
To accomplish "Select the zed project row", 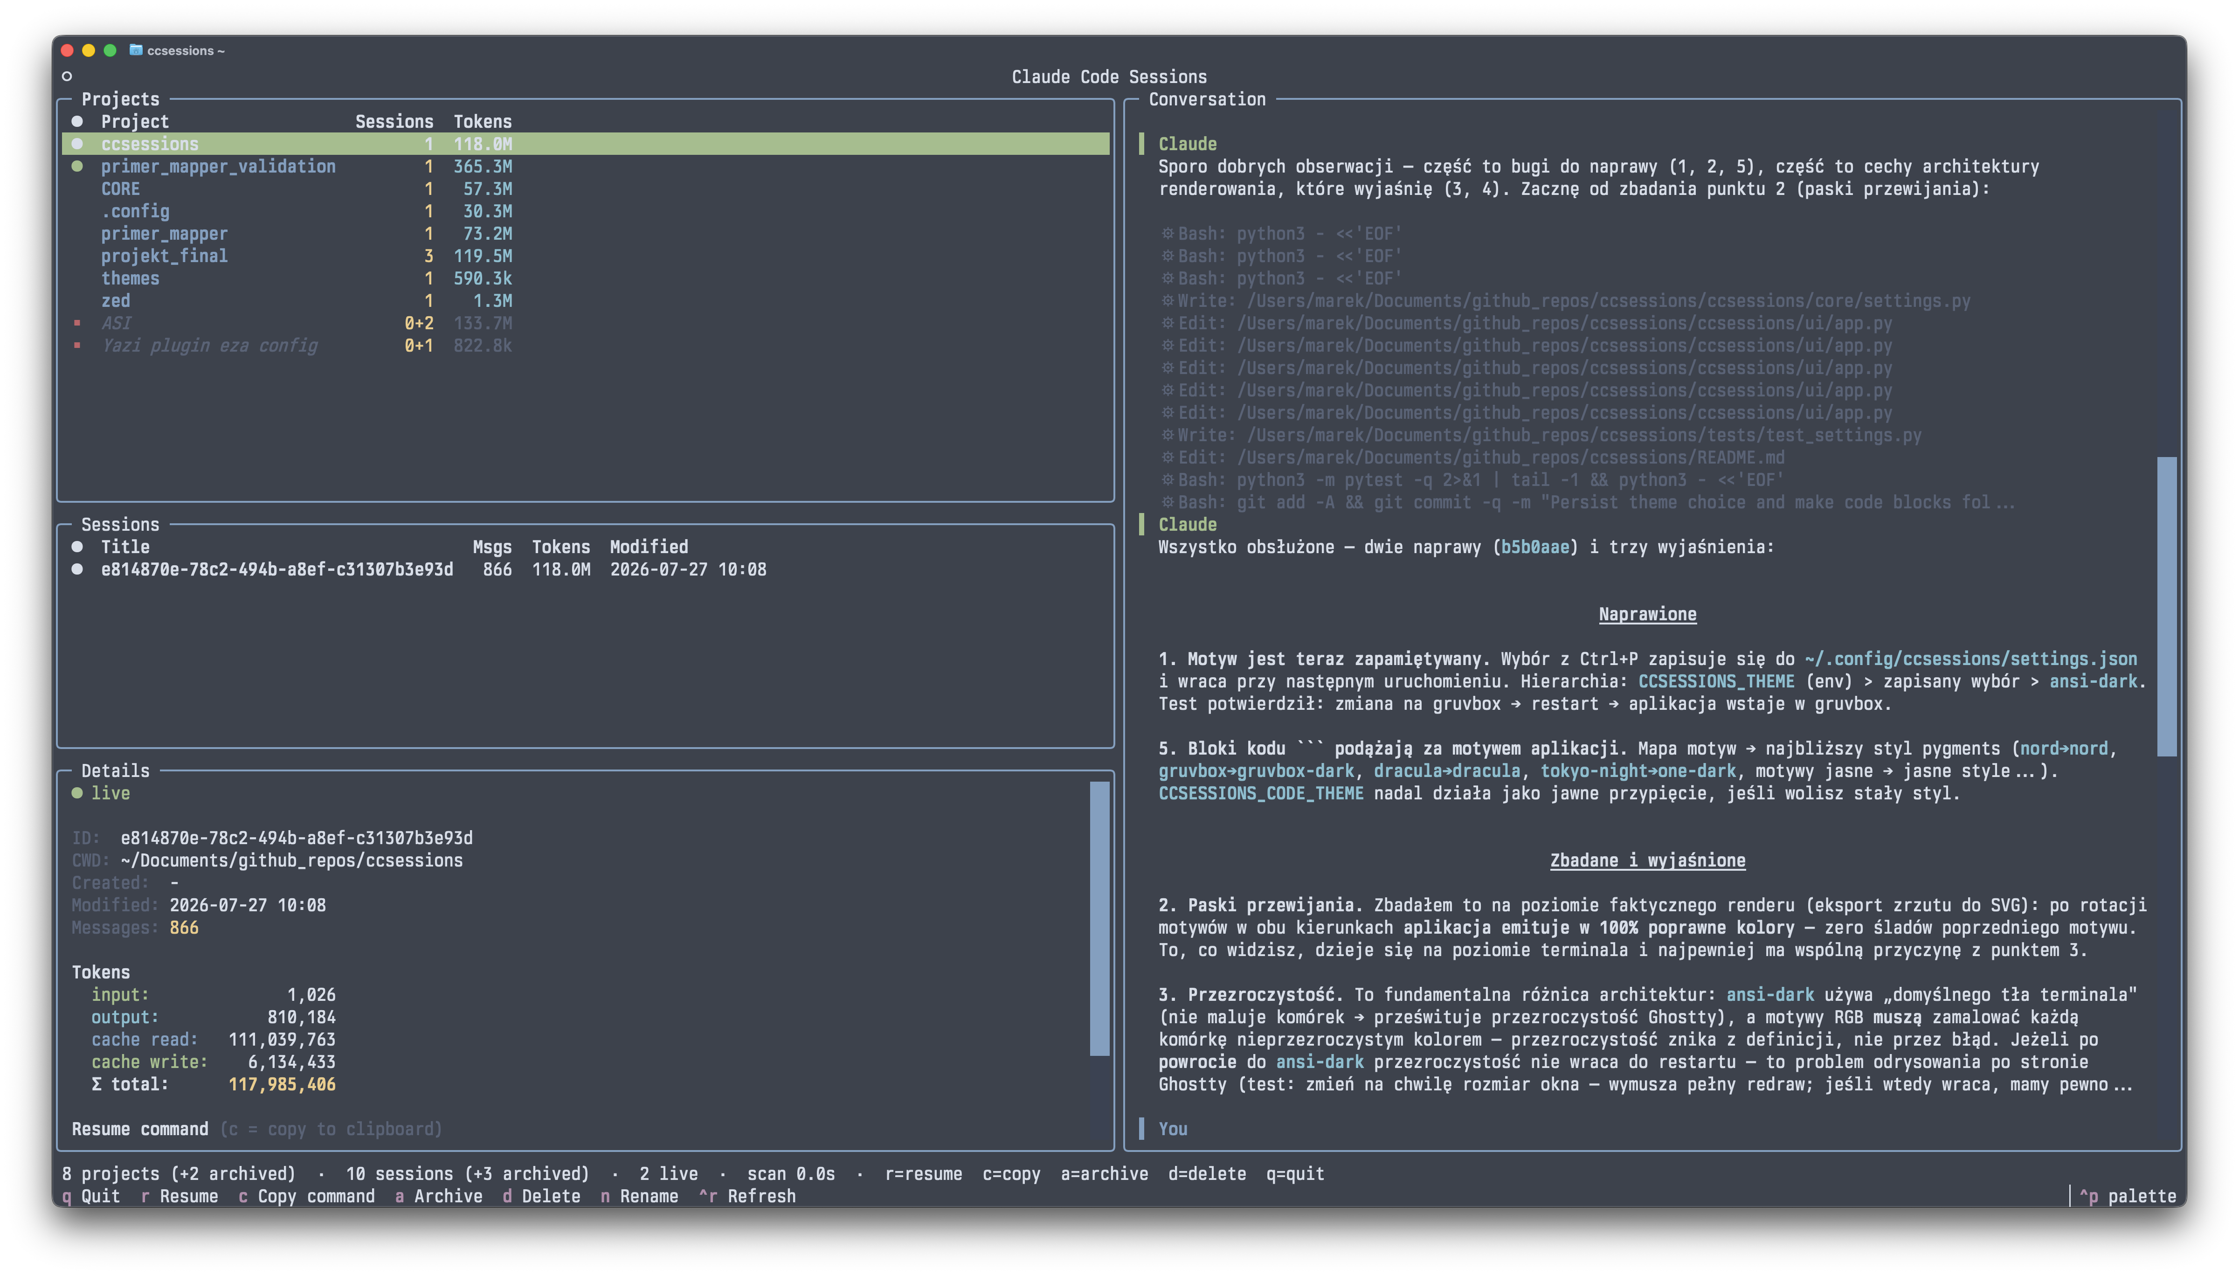I will pyautogui.click(x=585, y=301).
